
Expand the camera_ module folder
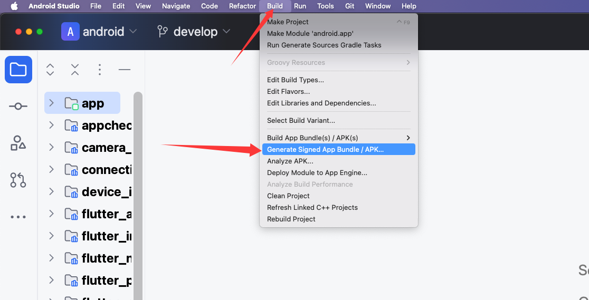click(51, 148)
